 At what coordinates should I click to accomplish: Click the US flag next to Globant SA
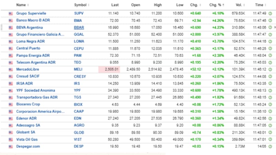11,132
